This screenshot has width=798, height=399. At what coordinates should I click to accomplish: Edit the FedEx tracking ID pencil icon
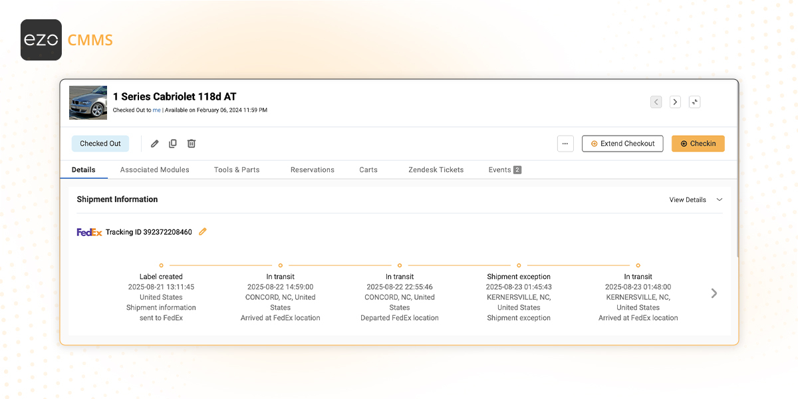[203, 231]
